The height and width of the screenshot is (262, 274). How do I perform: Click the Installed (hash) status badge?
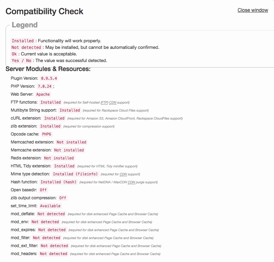(58, 182)
